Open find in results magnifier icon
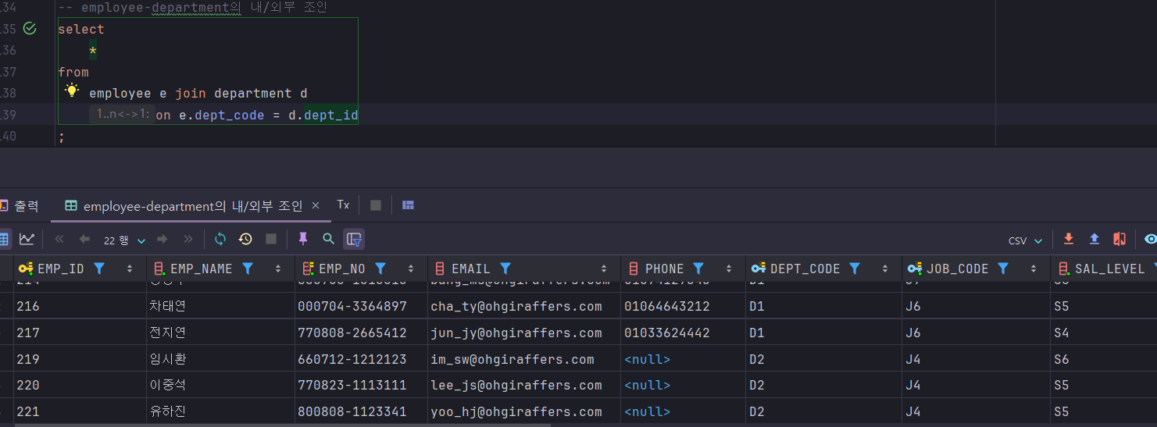Screen dimensions: 1157x427 click(x=328, y=239)
